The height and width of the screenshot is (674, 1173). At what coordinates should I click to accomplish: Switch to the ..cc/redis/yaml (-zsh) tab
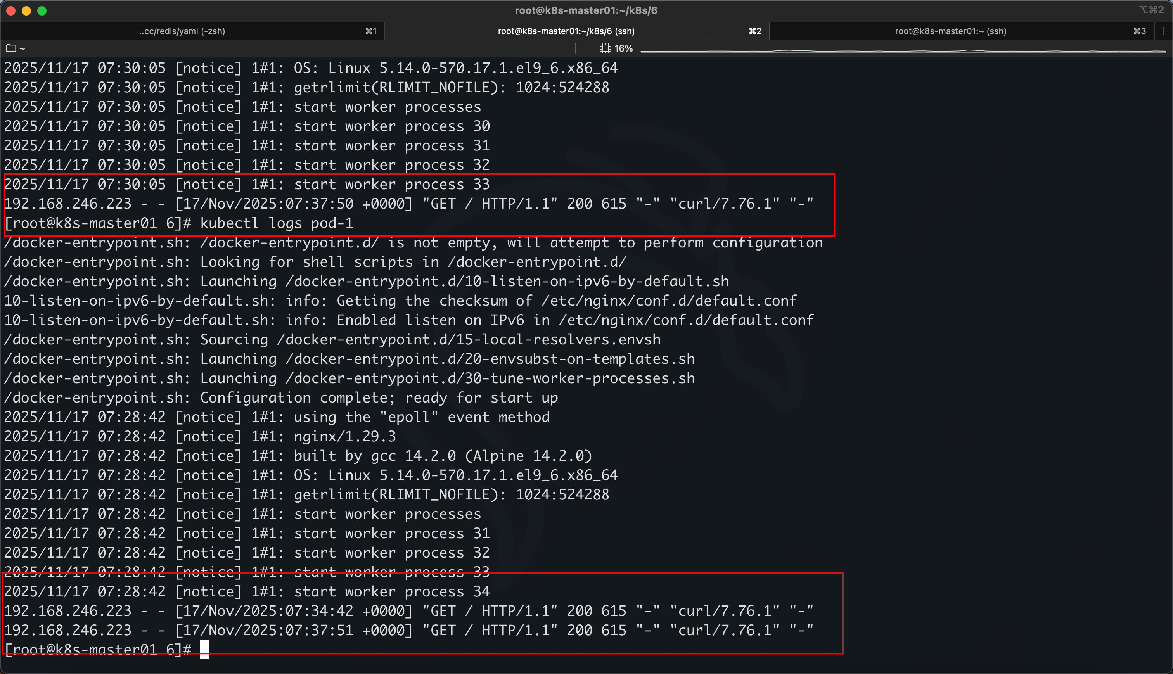pos(182,31)
